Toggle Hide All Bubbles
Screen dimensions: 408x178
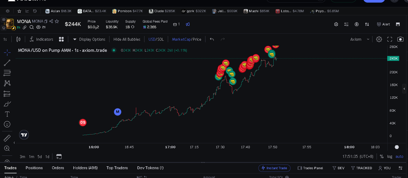point(127,39)
